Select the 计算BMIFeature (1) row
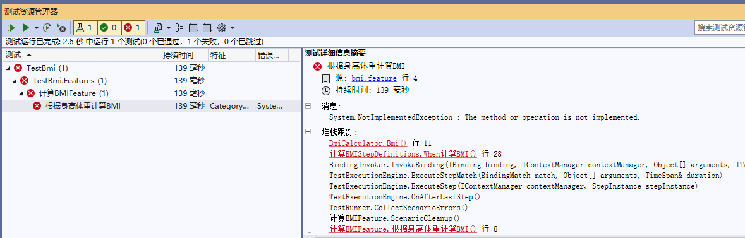 151,93
